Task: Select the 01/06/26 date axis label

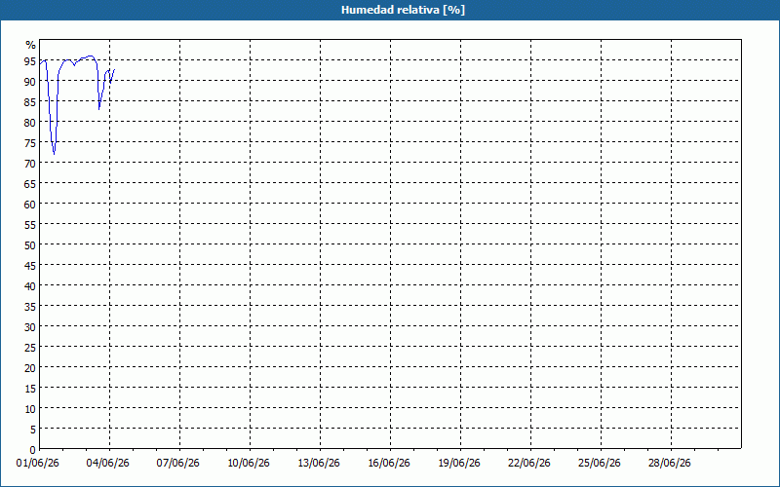Action: click(38, 464)
